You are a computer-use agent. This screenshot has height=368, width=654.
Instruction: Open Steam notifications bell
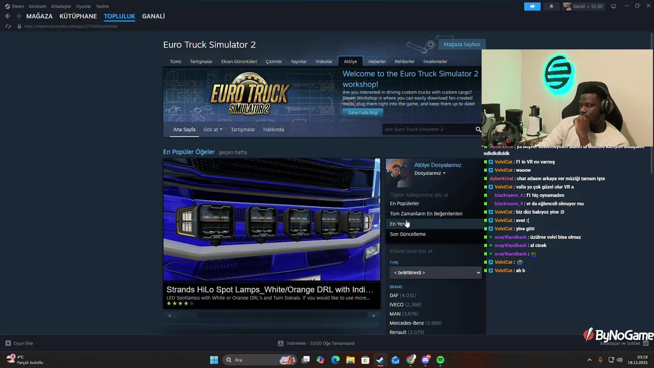(x=551, y=6)
